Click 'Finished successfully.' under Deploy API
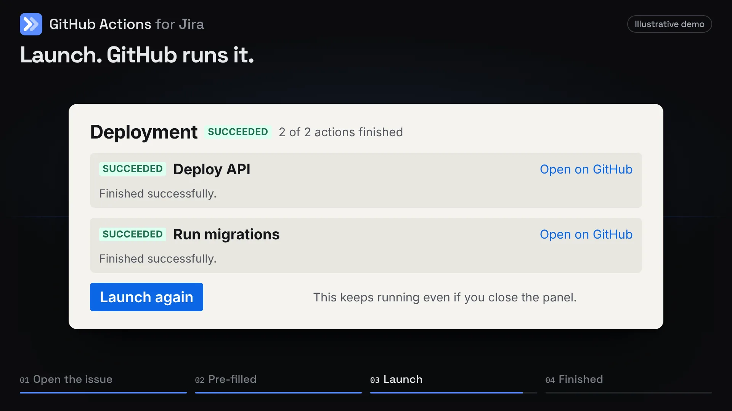 (158, 194)
